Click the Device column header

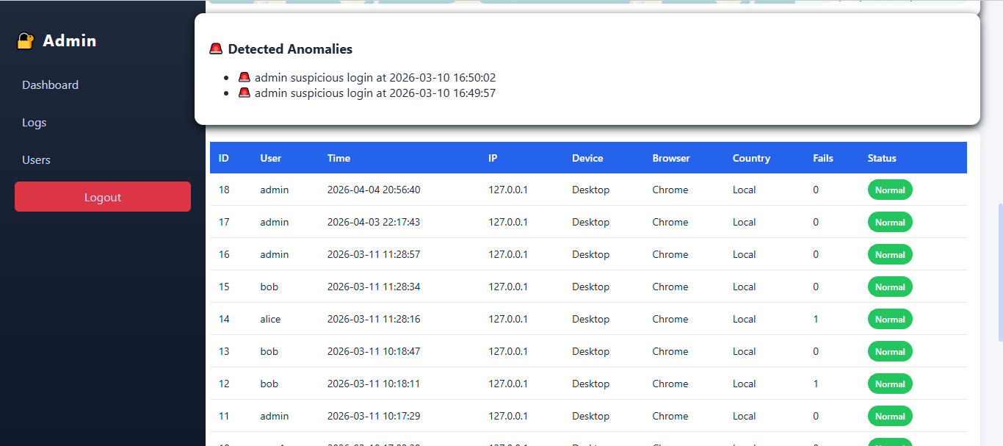[x=587, y=158]
